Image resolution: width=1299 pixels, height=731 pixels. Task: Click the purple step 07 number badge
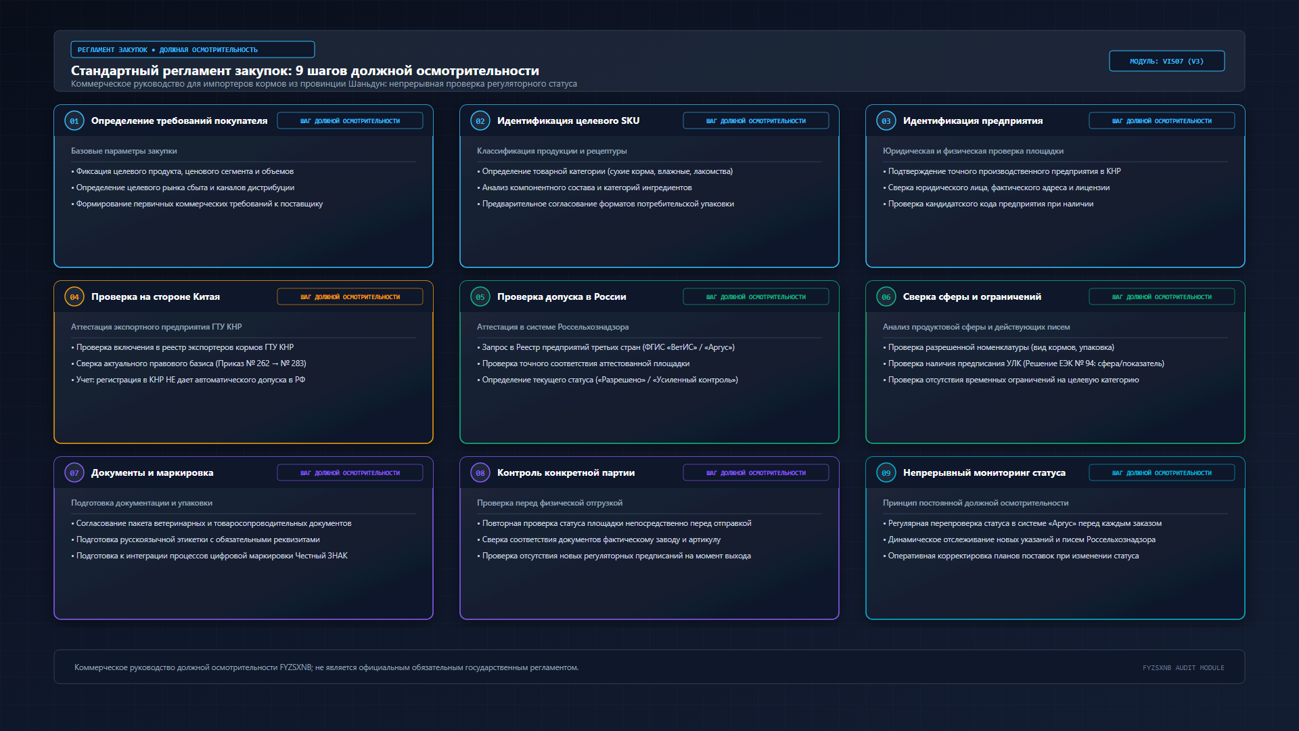tap(74, 473)
